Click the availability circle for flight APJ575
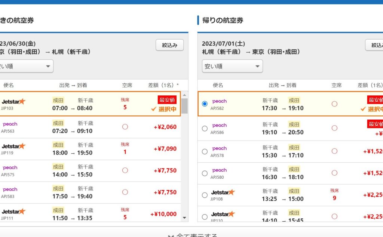This screenshot has height=237, width=383. [125, 170]
